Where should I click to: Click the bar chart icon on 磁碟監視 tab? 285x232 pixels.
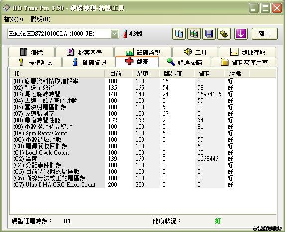pos(130,52)
